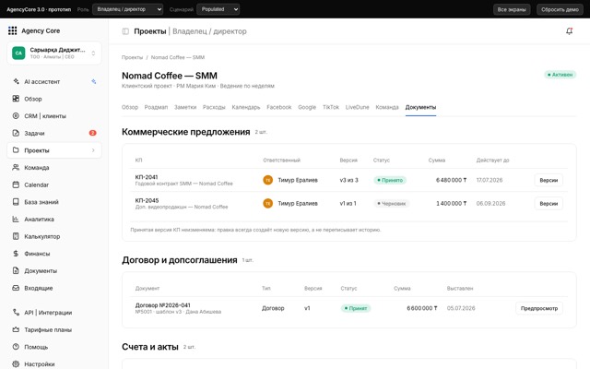Click the sparkle badge beside AI ассистент

pos(93,81)
